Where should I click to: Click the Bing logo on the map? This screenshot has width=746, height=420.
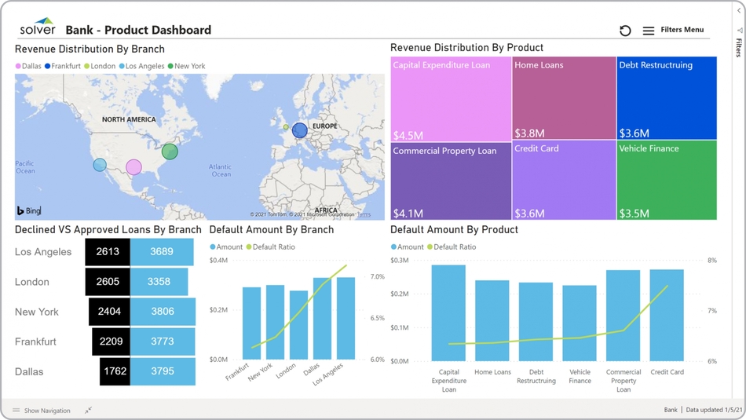[28, 210]
